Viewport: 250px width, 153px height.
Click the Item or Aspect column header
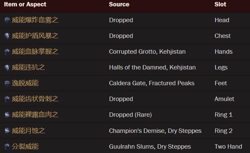[x=25, y=4]
